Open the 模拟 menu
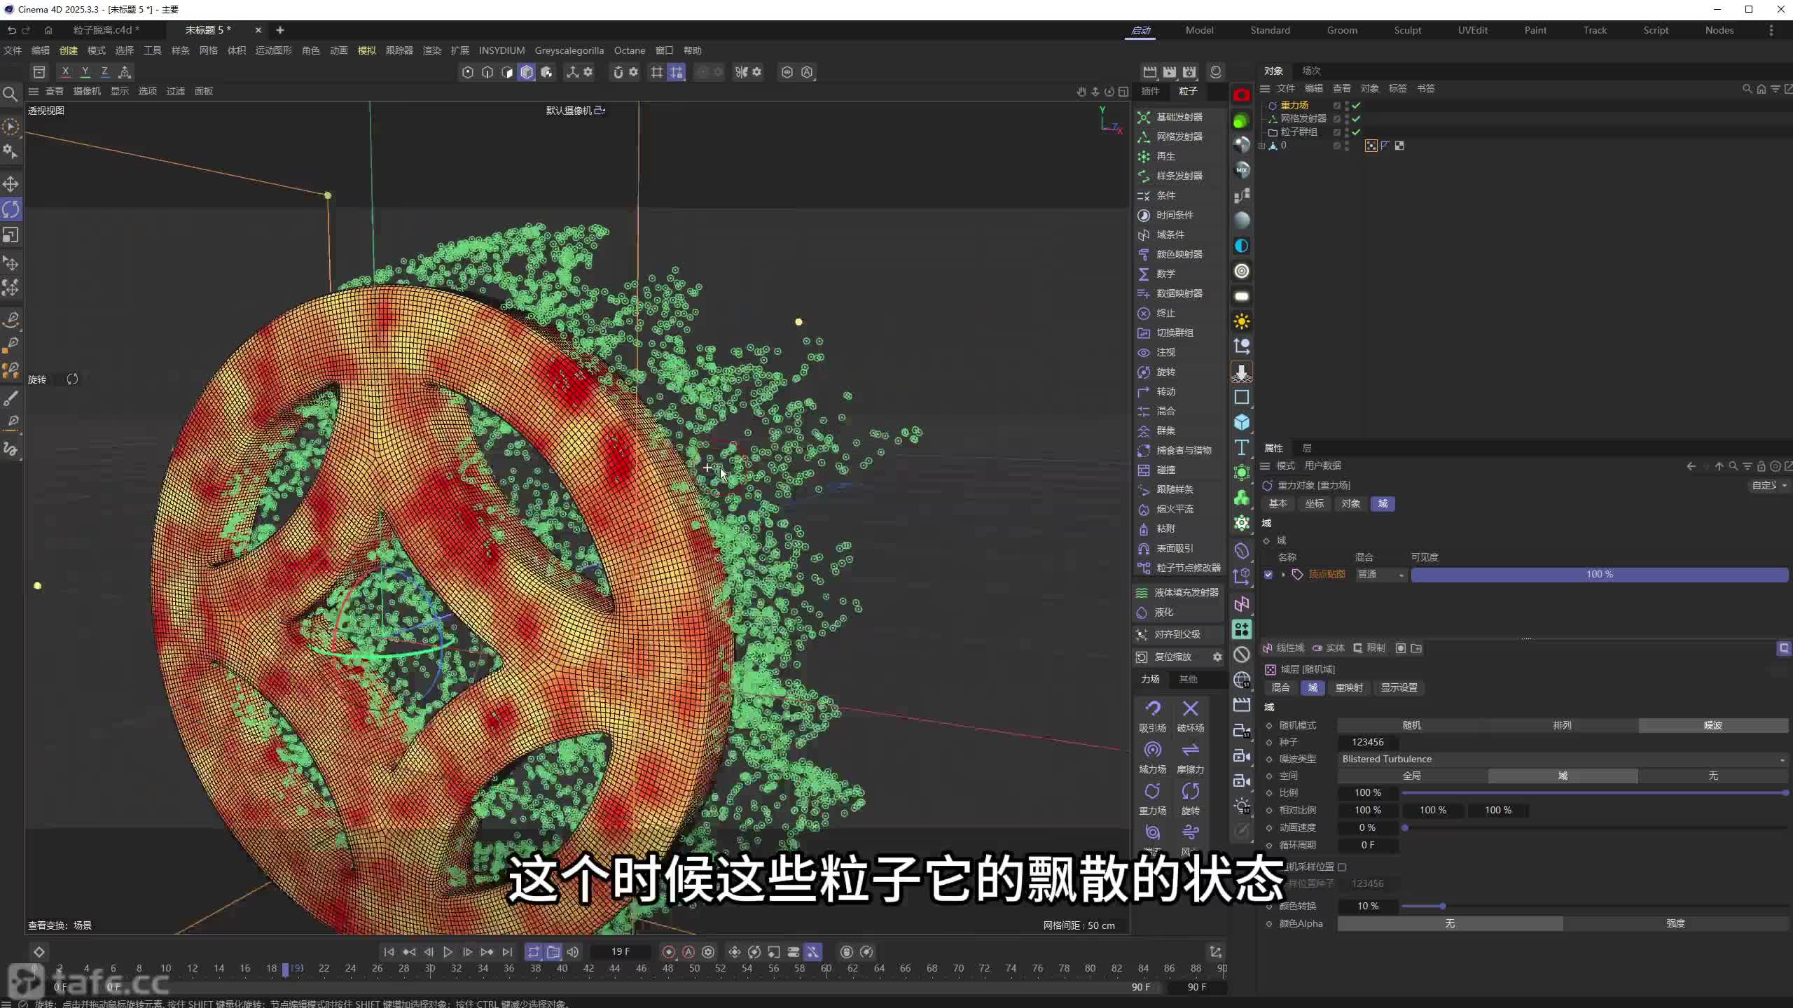The height and width of the screenshot is (1008, 1793). [366, 50]
